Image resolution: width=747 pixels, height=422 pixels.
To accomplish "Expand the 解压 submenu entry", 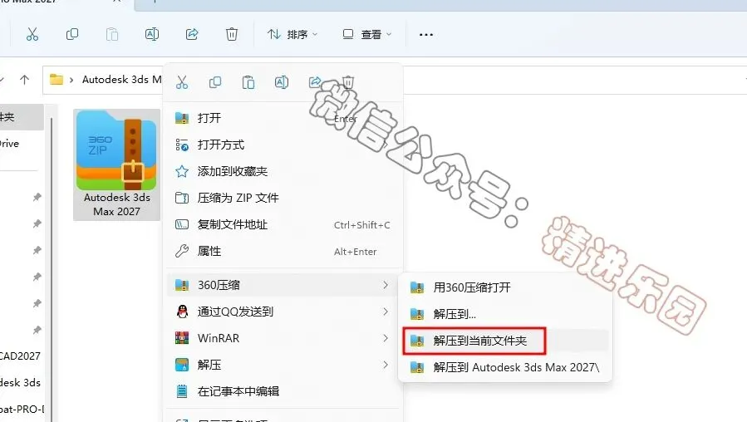I will [x=283, y=365].
